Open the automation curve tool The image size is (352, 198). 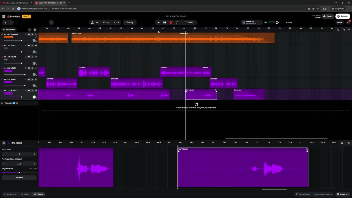click(30, 29)
